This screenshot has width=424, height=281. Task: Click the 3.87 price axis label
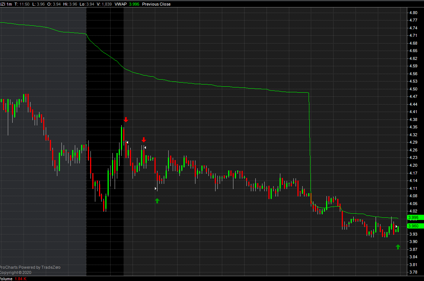click(x=413, y=249)
